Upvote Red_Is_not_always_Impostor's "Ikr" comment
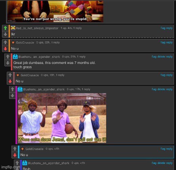 click(x=5, y=28)
